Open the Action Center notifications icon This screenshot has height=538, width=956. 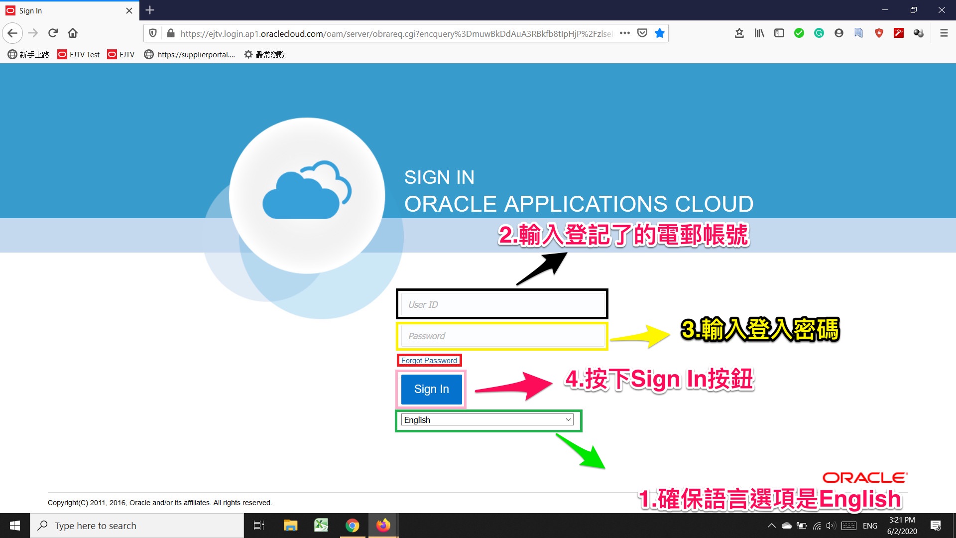coord(936,526)
